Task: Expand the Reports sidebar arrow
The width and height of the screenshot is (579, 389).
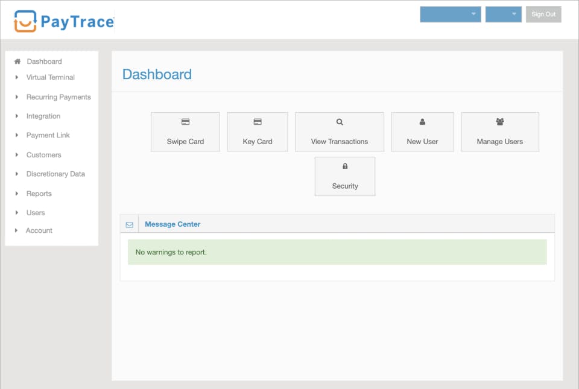Action: pyautogui.click(x=17, y=194)
